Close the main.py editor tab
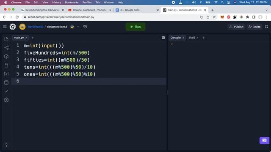 [26, 38]
